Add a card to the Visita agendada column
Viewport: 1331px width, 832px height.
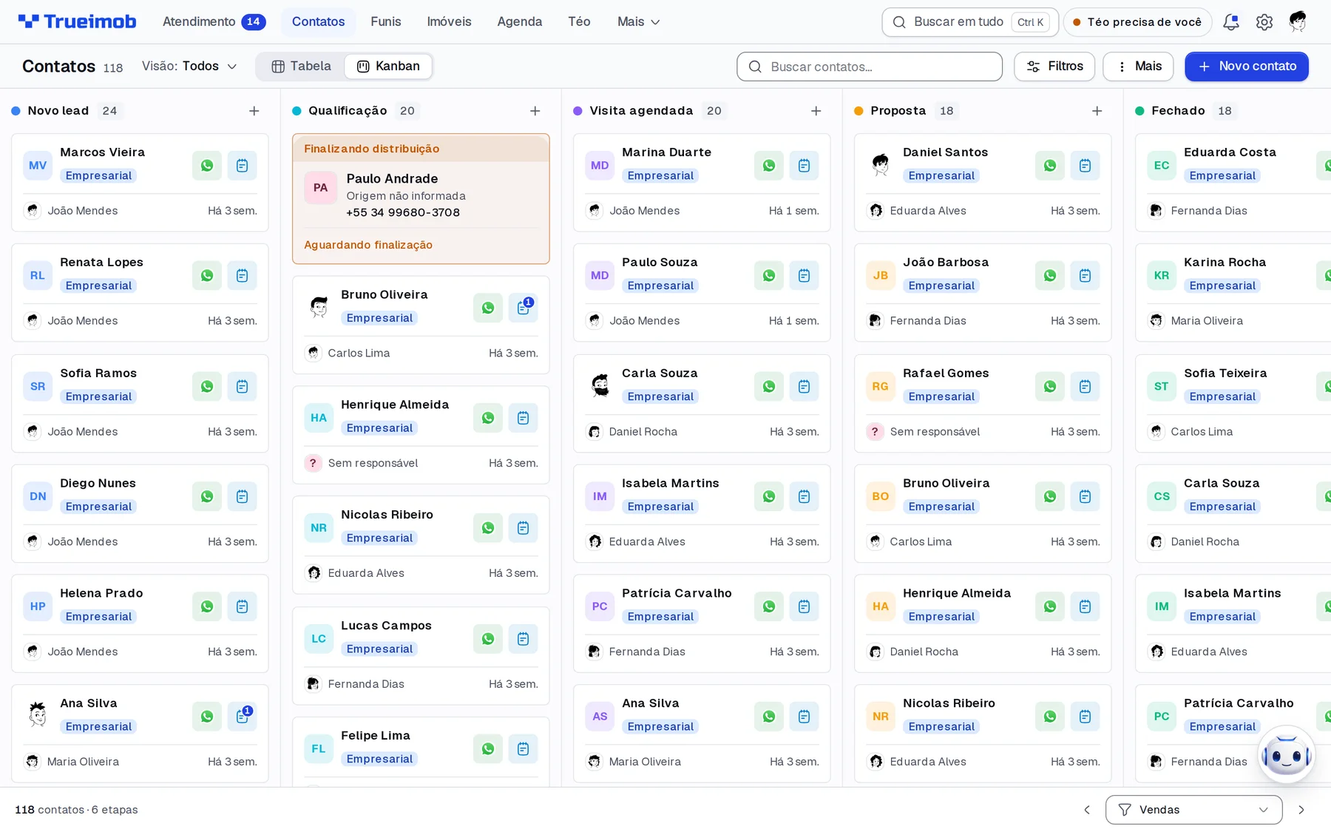pyautogui.click(x=816, y=111)
